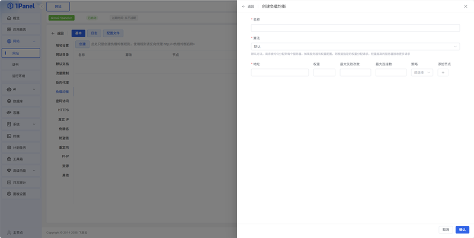Click the 主节点 user node icon
Screen dimensions: 474x238
point(9,233)
